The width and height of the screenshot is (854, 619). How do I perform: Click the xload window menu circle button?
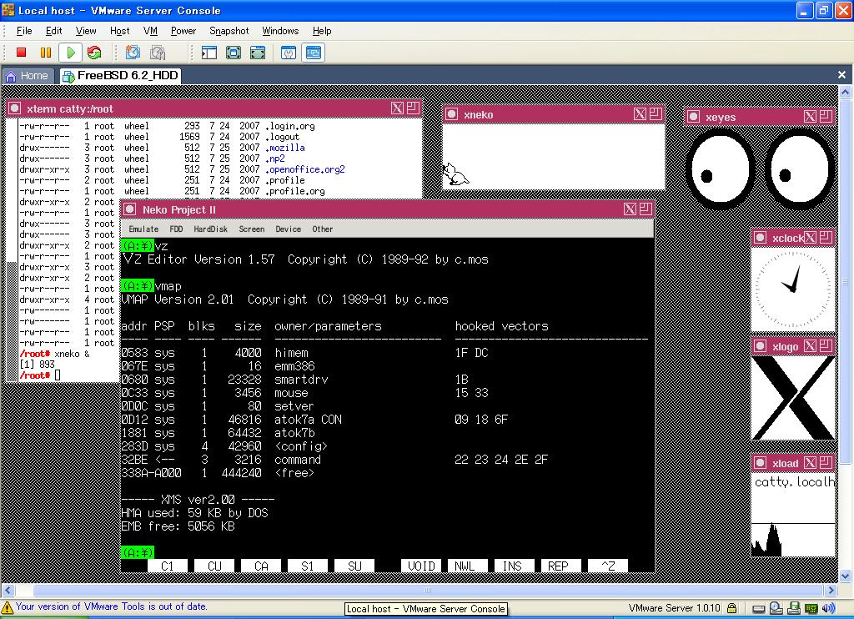761,463
